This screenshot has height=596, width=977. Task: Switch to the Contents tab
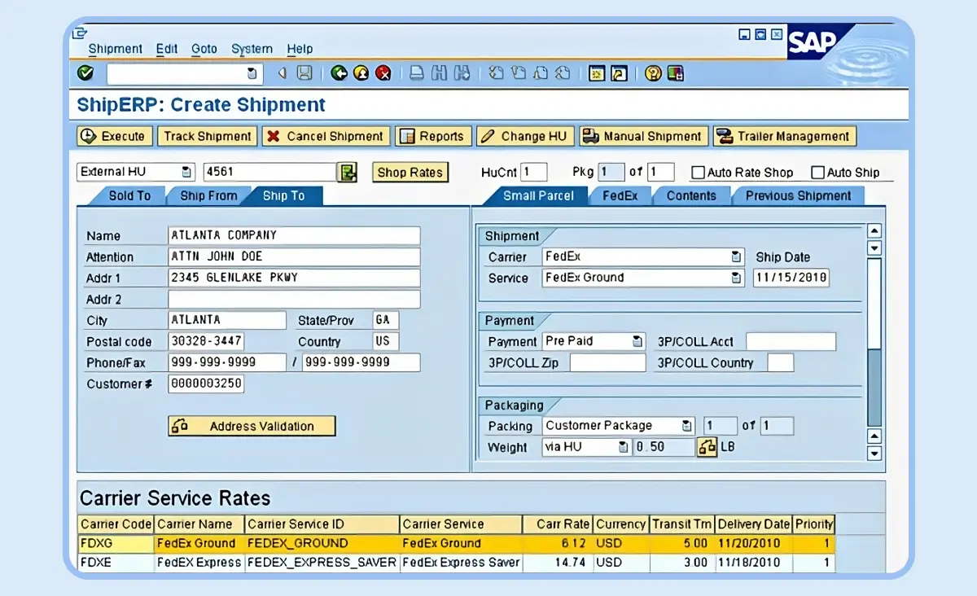pos(691,195)
